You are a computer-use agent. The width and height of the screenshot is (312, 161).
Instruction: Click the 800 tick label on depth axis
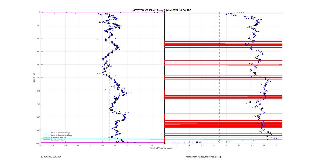38,117
